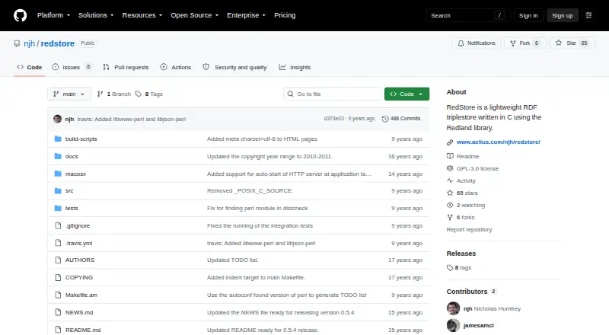Click the njh avatar in latest commit row

(58, 119)
